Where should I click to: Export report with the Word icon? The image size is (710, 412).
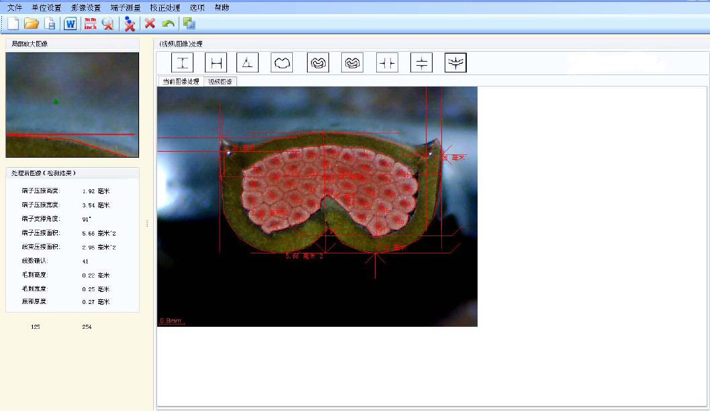tap(70, 24)
